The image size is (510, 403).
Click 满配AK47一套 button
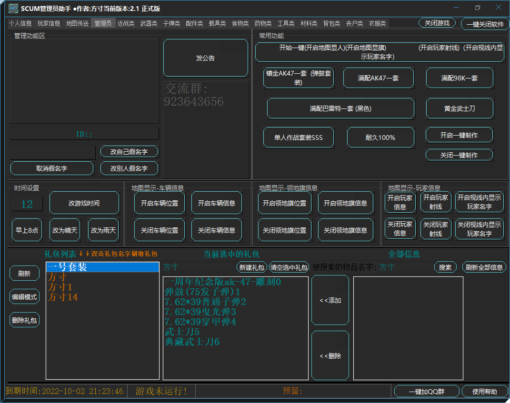(x=378, y=78)
